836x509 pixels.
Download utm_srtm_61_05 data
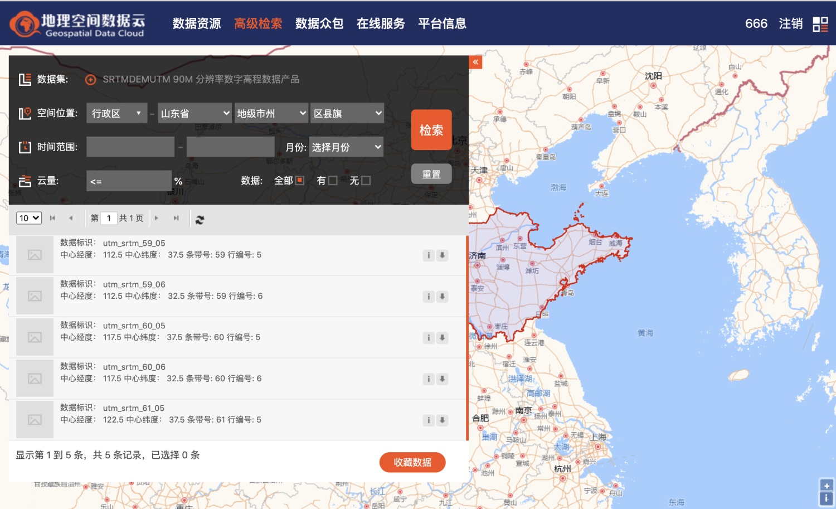pyautogui.click(x=443, y=420)
